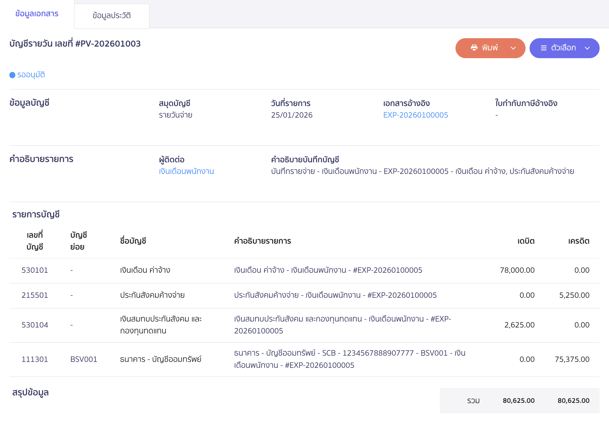
Task: Click account number 530101
Action: (35, 270)
